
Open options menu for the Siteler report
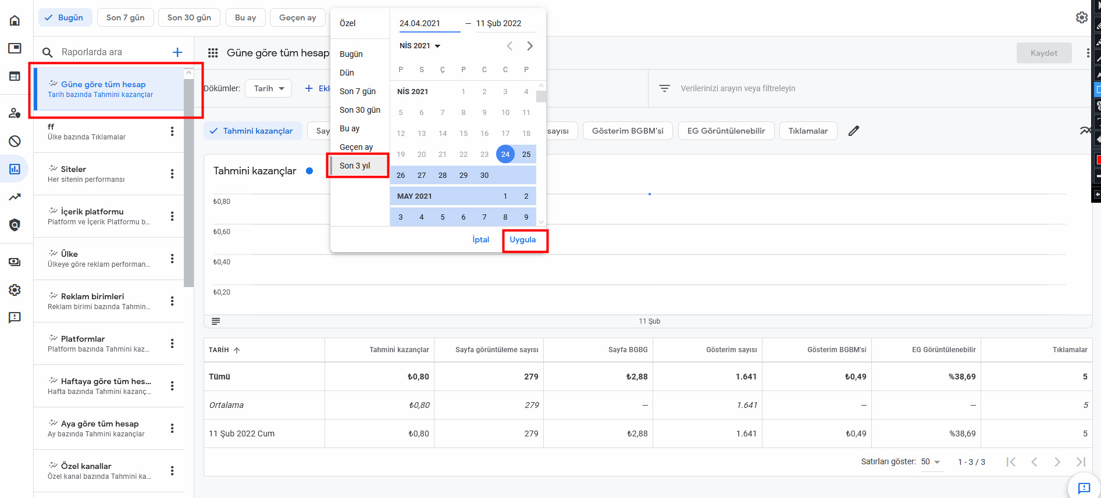point(172,174)
